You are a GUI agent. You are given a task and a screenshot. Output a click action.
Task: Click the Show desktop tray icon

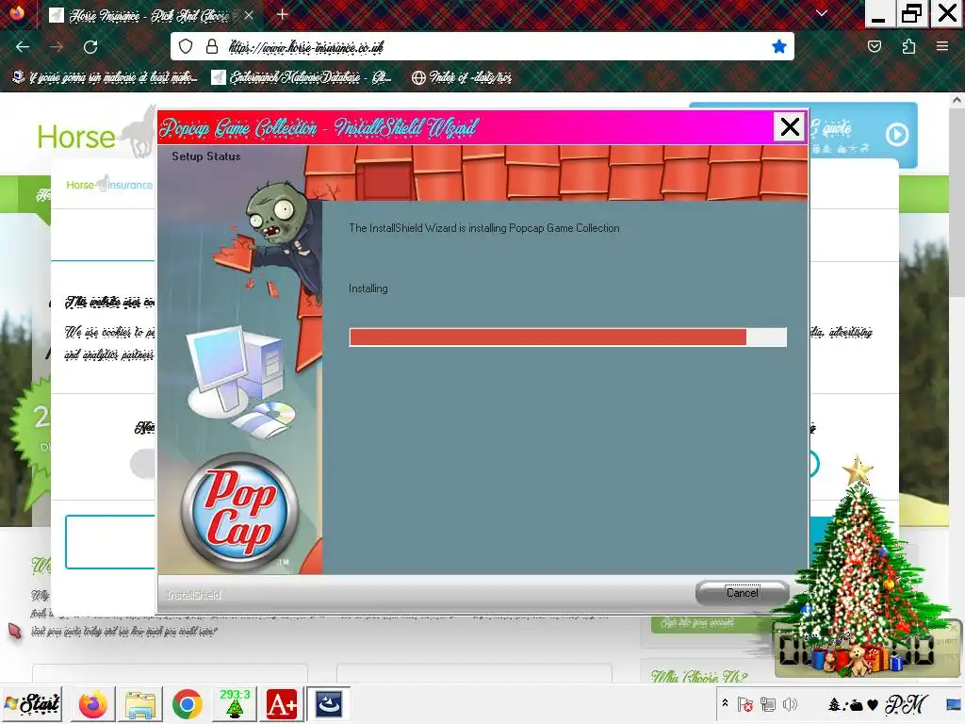tap(954, 703)
